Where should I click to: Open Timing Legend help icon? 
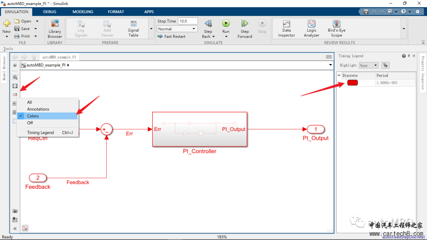point(404,56)
